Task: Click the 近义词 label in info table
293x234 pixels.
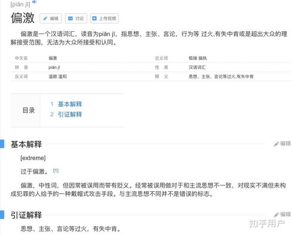Action: tap(161, 58)
